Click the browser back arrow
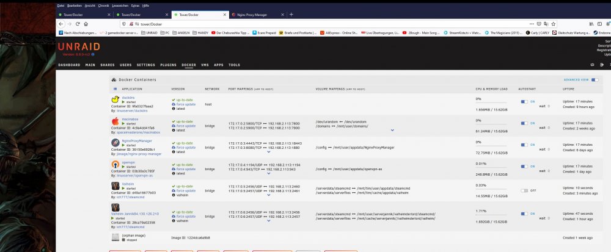 point(61,24)
